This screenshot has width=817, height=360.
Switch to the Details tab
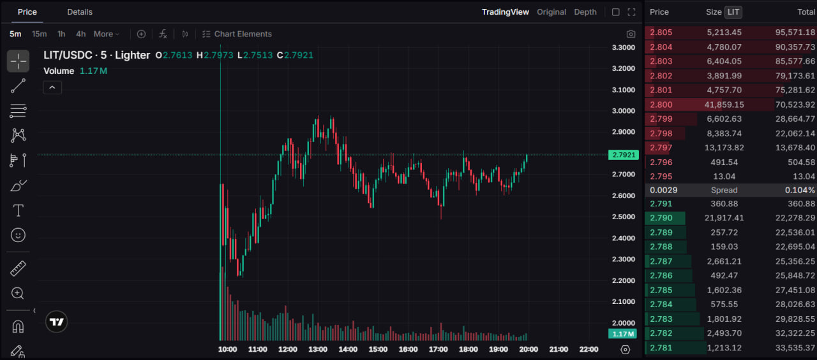pos(80,12)
